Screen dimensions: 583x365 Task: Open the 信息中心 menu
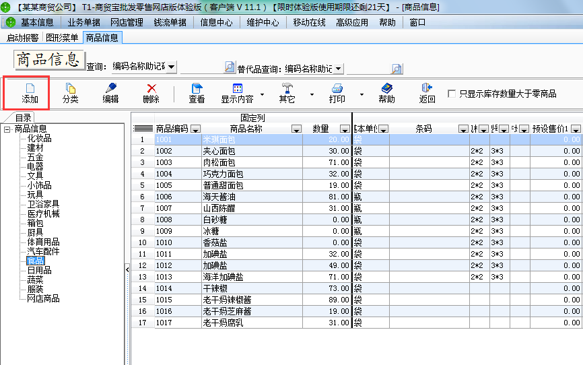[x=216, y=23]
